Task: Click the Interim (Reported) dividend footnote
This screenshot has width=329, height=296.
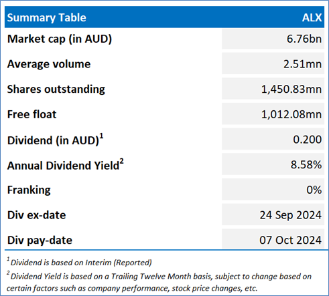Action: pos(79,262)
